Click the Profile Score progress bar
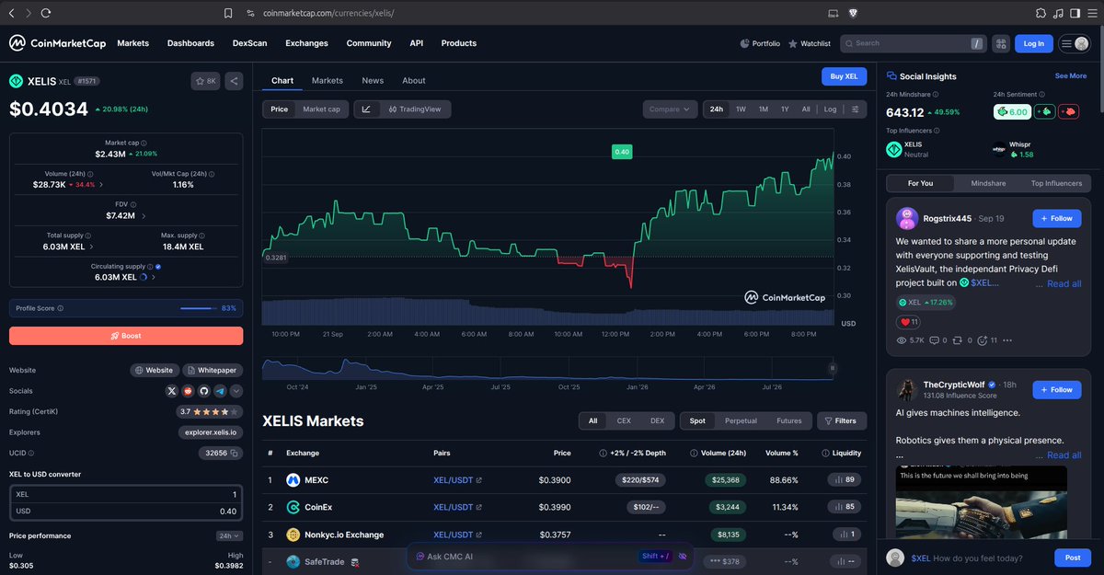 (x=199, y=308)
